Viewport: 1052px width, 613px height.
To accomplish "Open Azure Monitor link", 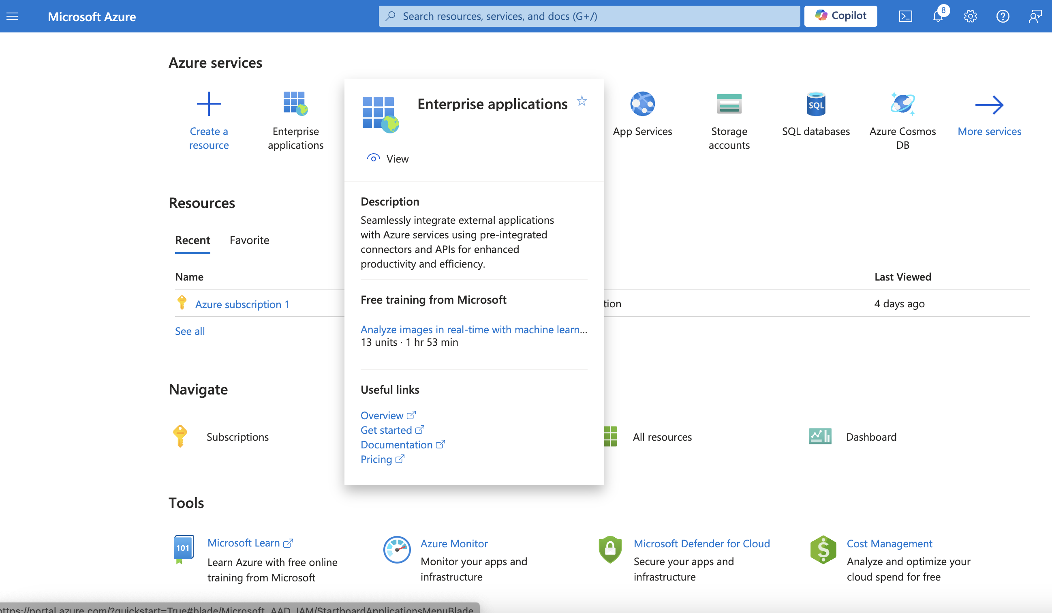I will click(x=454, y=543).
